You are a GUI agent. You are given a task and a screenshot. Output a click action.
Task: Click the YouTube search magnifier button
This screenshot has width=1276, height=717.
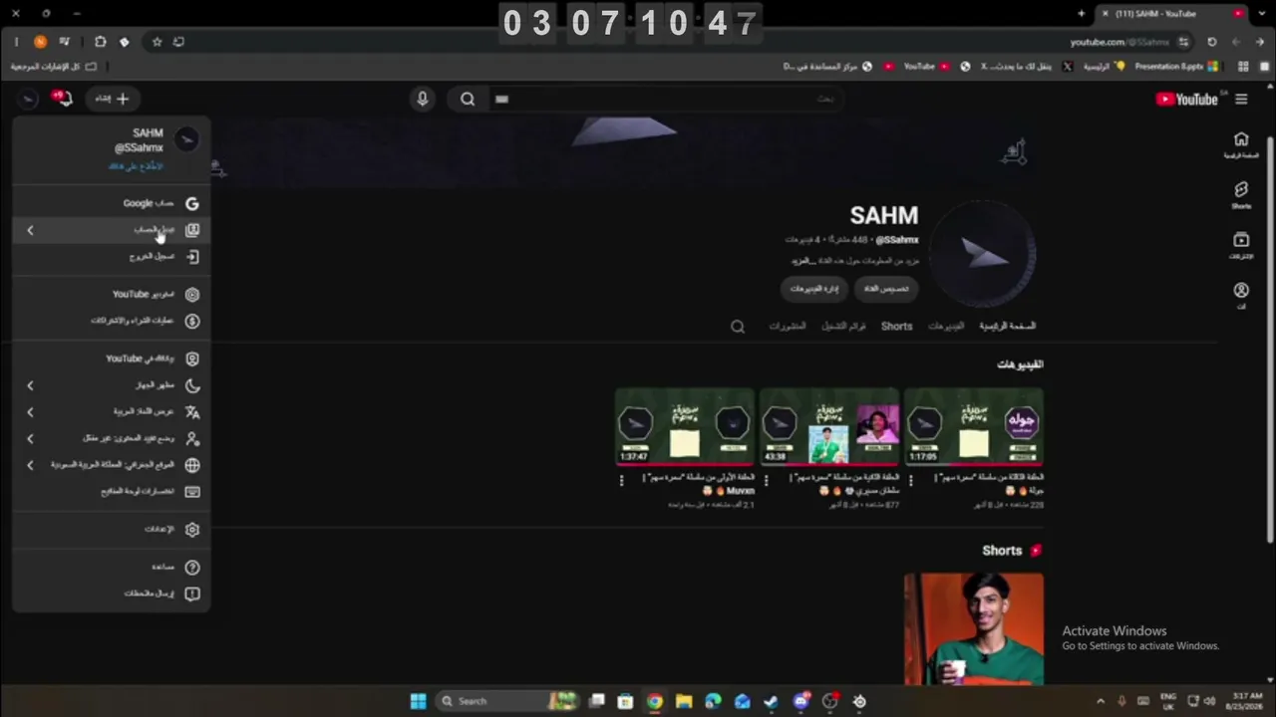[468, 99]
